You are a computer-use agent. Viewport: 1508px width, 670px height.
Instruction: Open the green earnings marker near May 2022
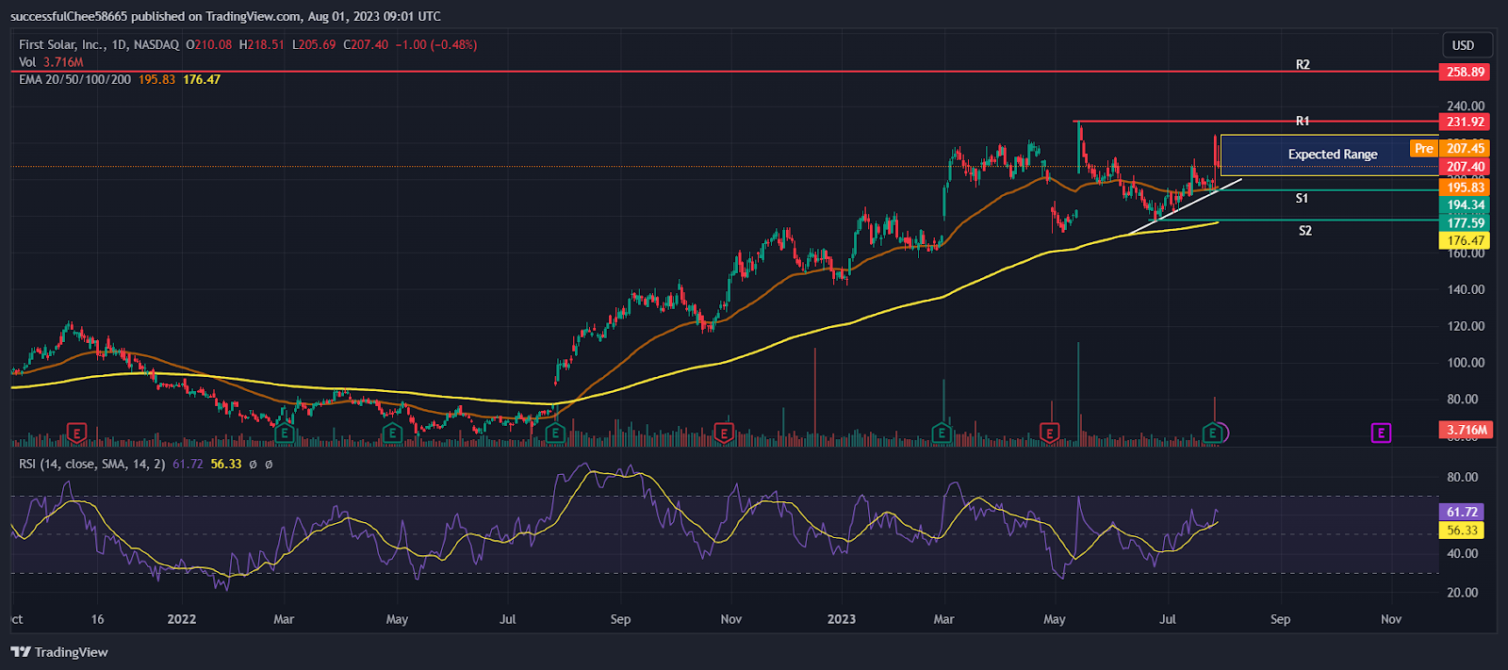pos(392,433)
